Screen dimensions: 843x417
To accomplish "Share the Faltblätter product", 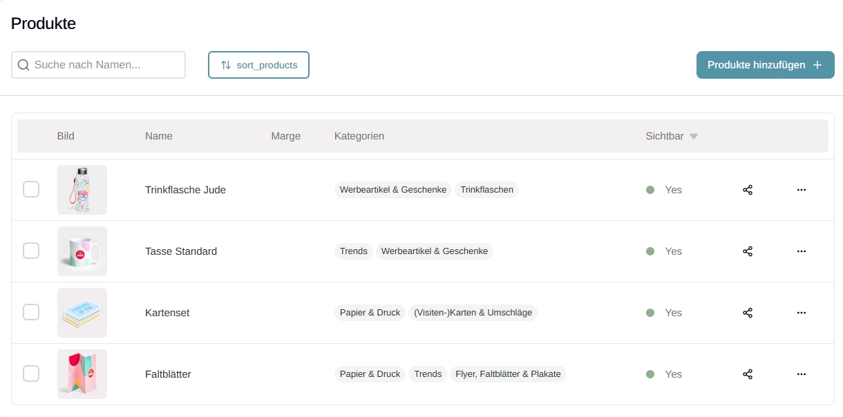I will click(x=747, y=374).
